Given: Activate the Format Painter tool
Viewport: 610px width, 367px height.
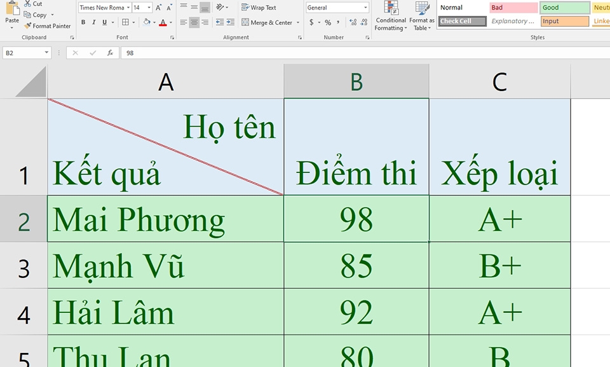Looking at the screenshot, I should coord(47,25).
